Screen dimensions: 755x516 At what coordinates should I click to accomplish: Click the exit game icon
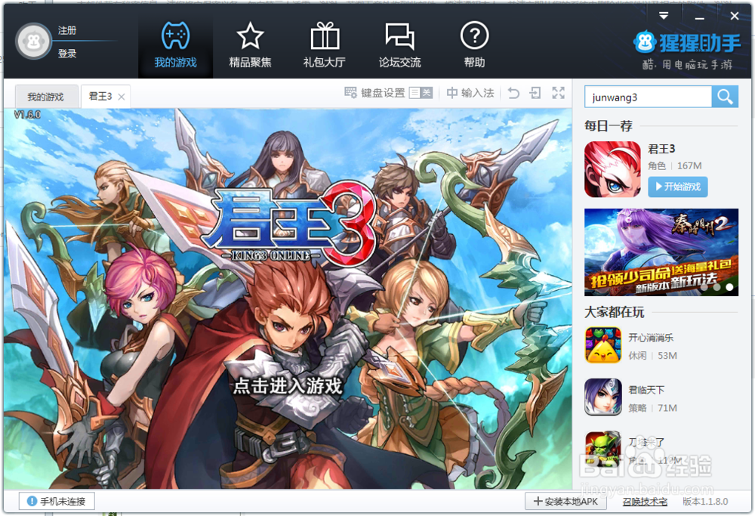pyautogui.click(x=535, y=92)
